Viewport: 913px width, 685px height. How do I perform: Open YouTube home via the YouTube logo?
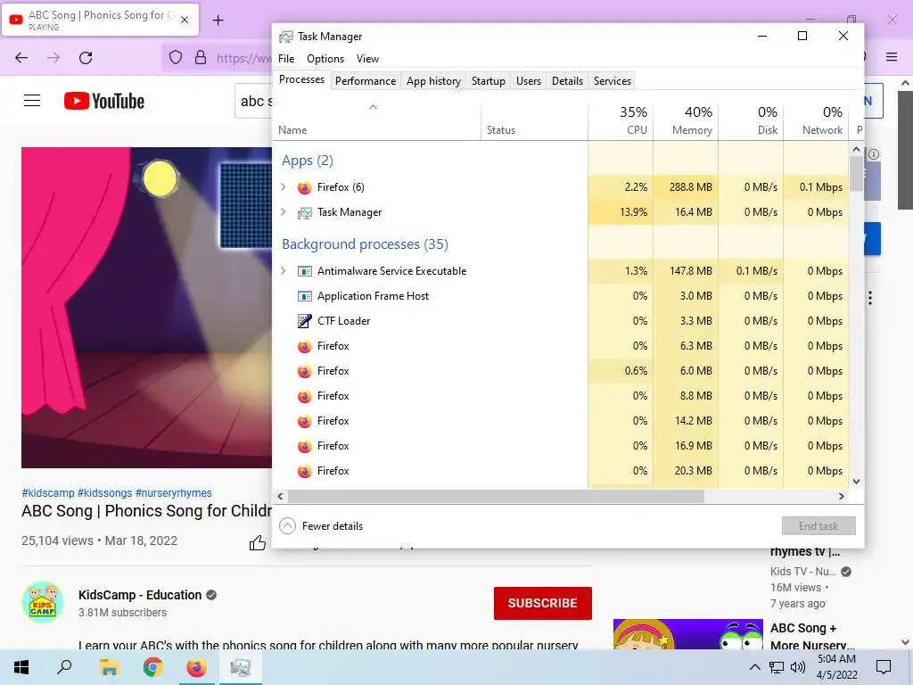(104, 101)
